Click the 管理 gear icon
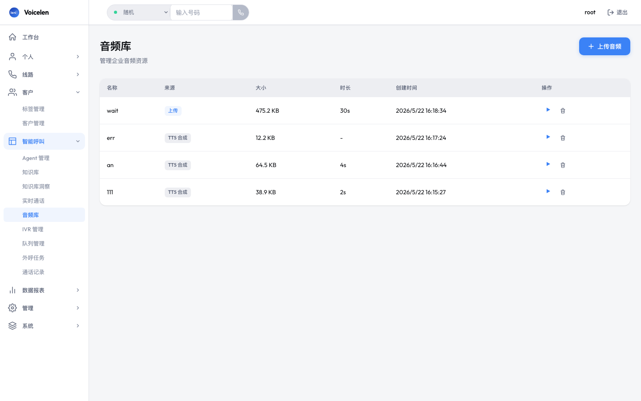Image resolution: width=641 pixels, height=401 pixels. 12,308
